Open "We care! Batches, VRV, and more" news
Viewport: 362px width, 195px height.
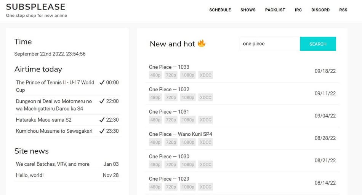tap(53, 164)
